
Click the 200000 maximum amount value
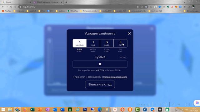click(123, 58)
